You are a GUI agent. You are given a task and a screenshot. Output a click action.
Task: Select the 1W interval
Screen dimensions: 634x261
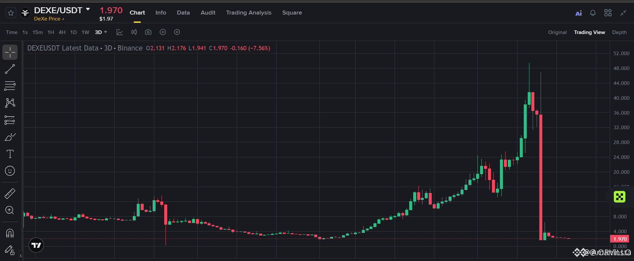click(85, 32)
